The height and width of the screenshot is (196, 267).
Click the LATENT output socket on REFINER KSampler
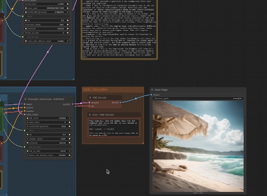pos(72,104)
